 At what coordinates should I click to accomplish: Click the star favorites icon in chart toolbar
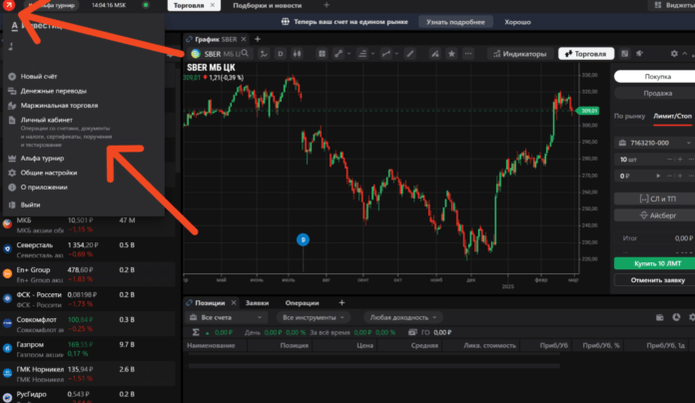(x=451, y=54)
